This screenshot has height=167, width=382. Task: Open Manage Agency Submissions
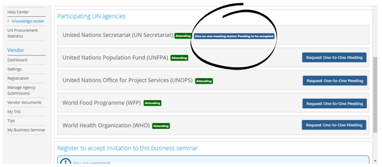point(21,91)
